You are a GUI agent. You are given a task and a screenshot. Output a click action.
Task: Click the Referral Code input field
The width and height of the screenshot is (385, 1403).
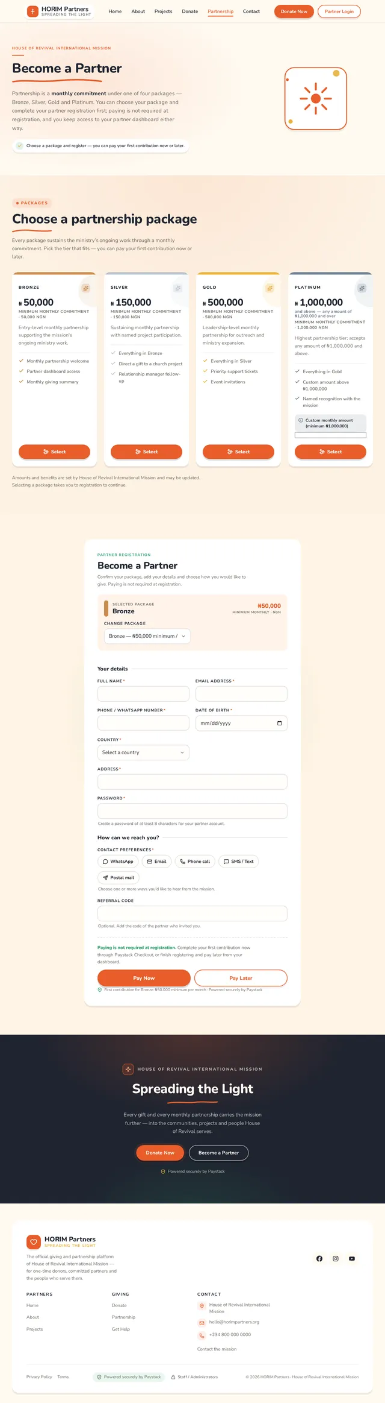pyautogui.click(x=192, y=913)
